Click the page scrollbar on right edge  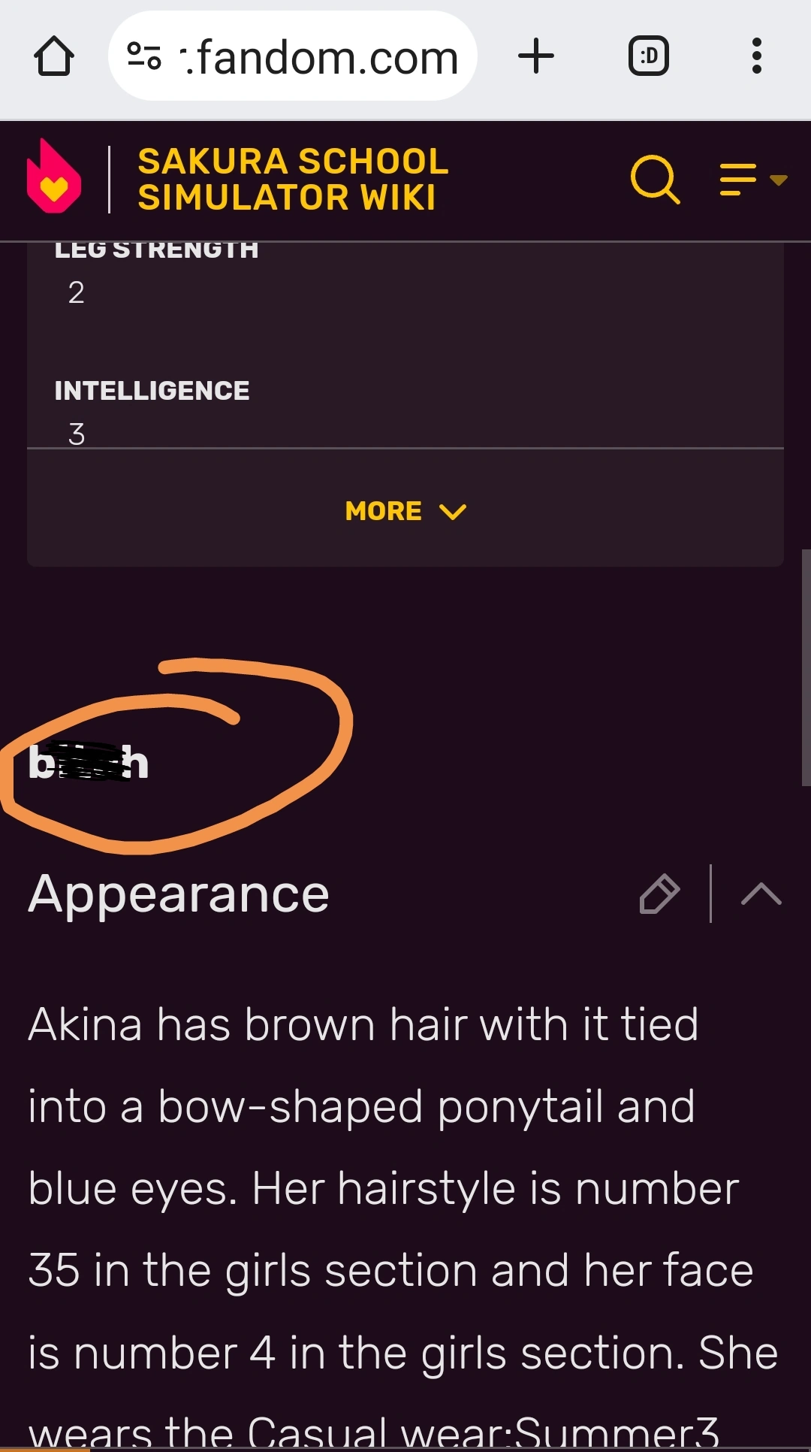coord(806,667)
